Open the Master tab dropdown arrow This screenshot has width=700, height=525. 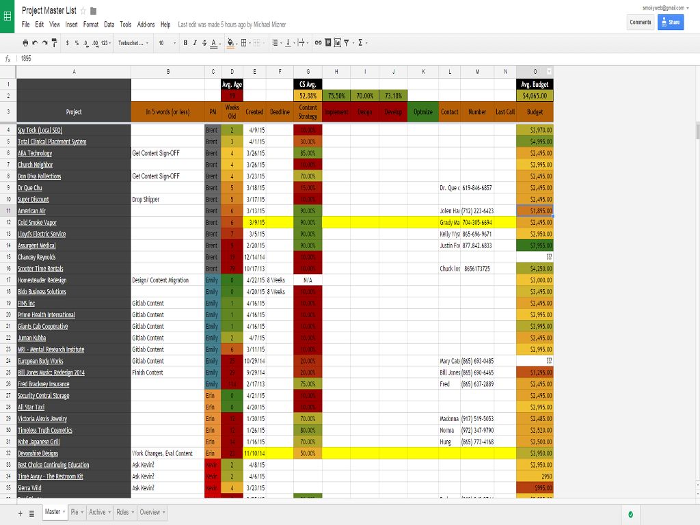coord(64,512)
